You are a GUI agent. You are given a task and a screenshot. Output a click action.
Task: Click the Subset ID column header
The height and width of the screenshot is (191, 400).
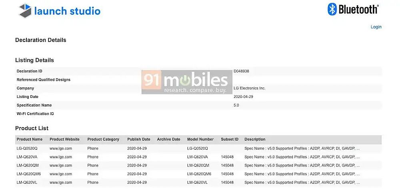[230, 139]
